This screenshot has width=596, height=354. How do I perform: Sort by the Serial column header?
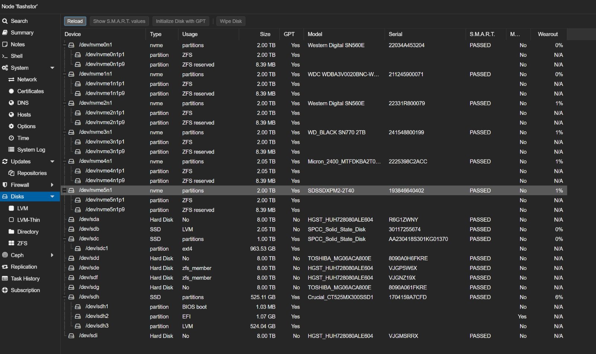click(425, 34)
